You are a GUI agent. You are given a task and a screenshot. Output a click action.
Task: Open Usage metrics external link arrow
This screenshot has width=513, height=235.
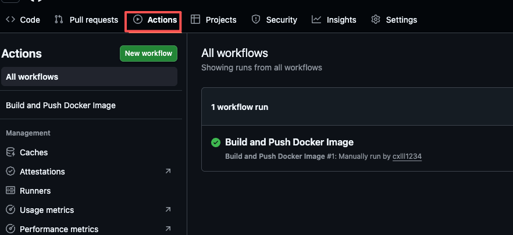pos(168,209)
